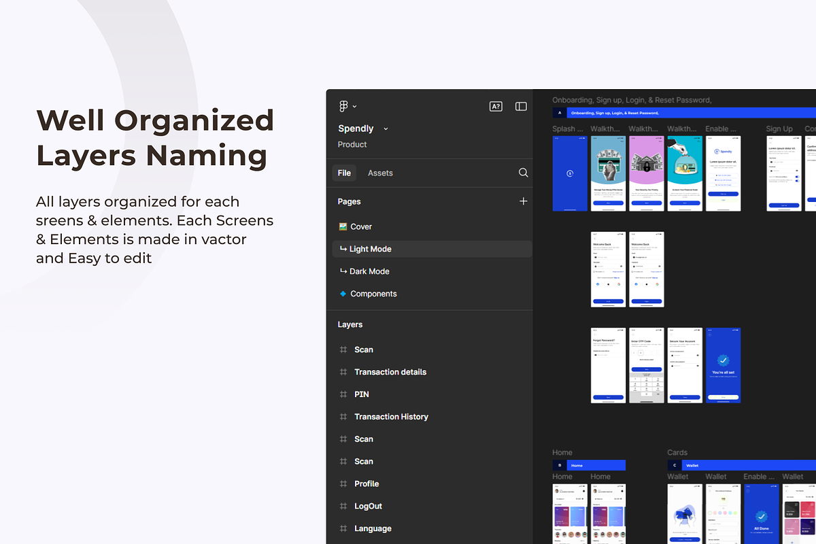816x544 pixels.
Task: Click the Pages section header
Action: click(349, 201)
